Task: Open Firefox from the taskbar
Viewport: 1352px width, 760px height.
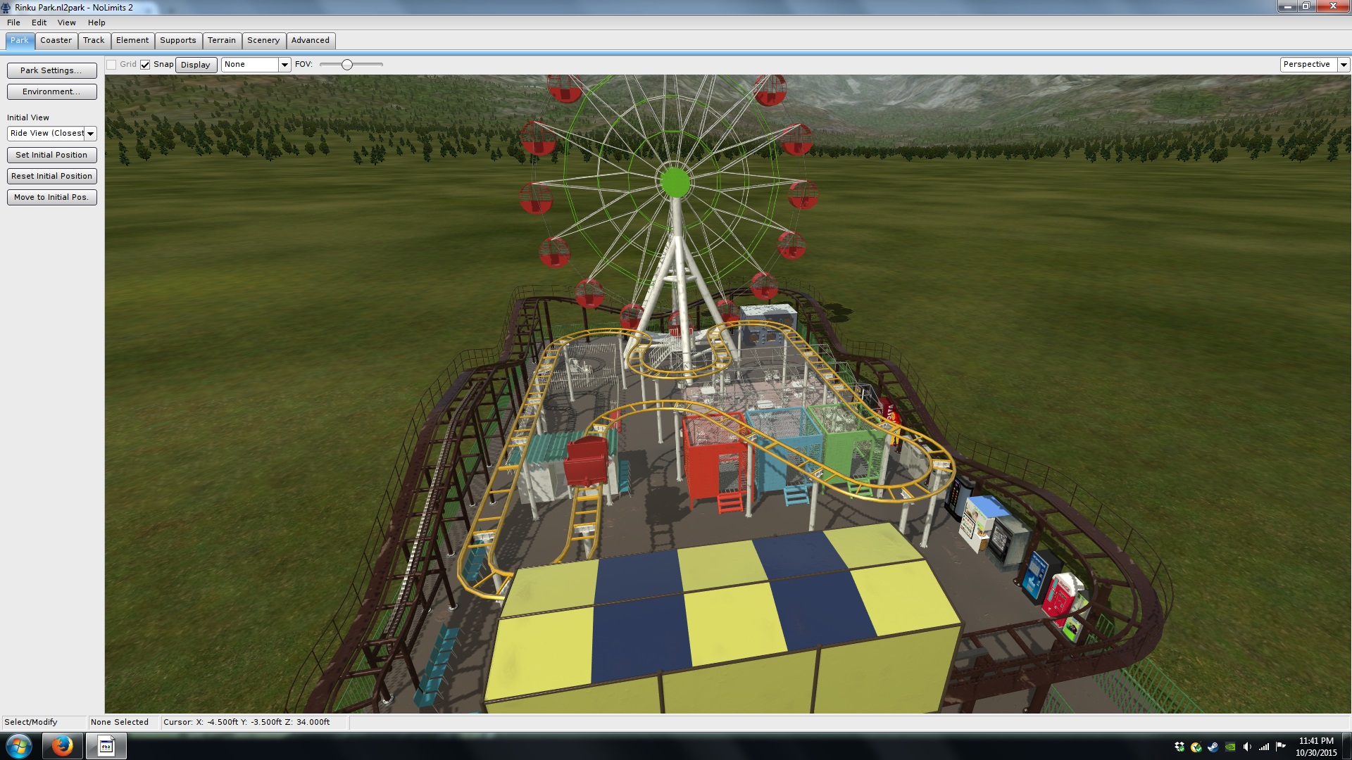Action: coord(62,746)
